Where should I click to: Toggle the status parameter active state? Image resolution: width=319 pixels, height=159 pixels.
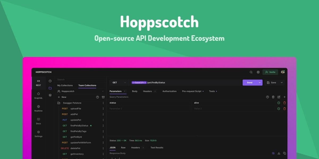[278, 103]
